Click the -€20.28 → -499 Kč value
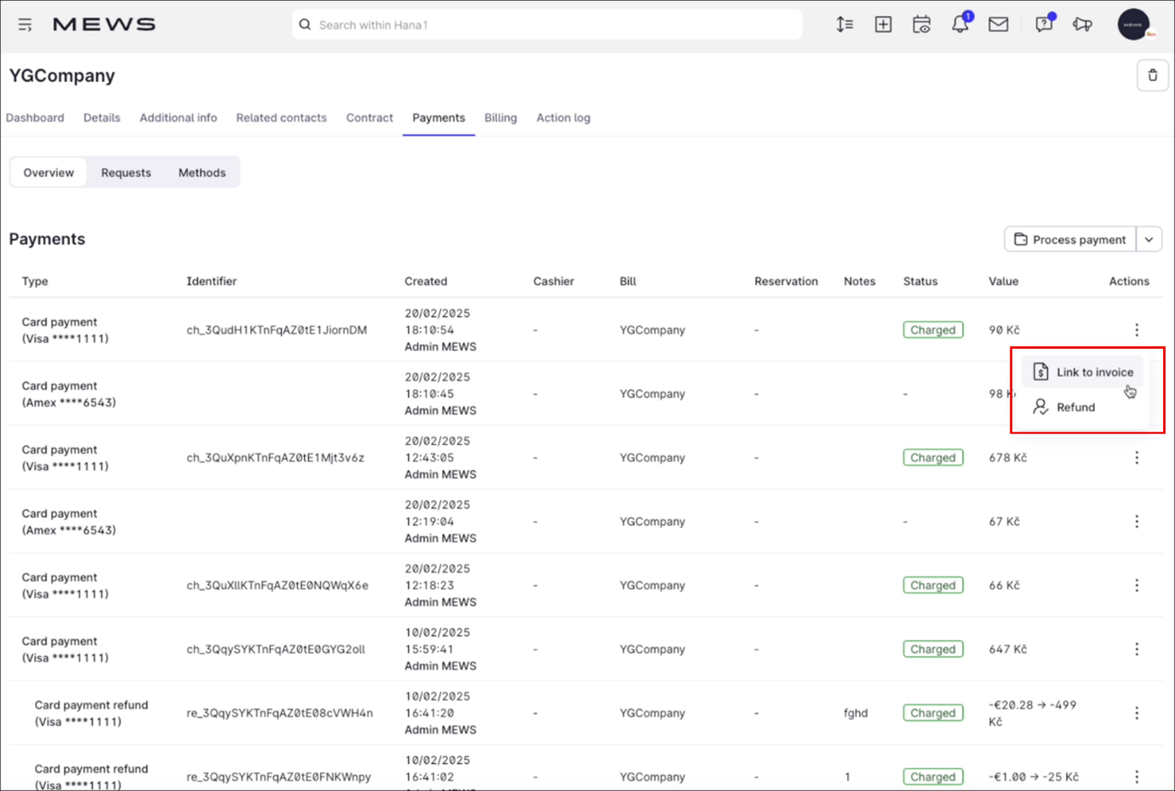 [1032, 713]
